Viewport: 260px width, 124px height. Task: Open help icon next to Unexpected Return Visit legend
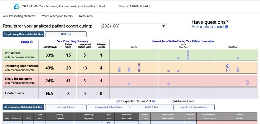tap(153, 101)
